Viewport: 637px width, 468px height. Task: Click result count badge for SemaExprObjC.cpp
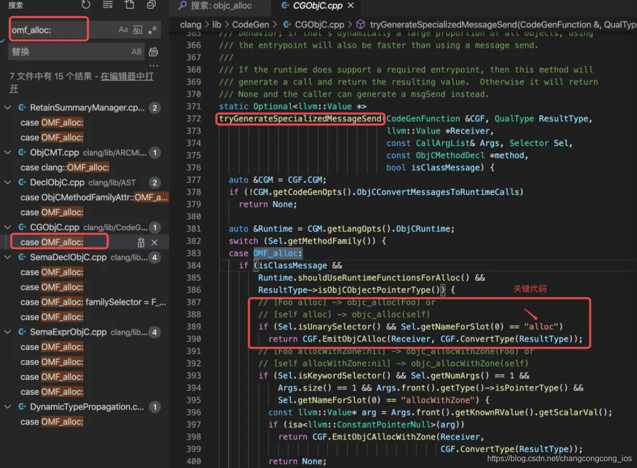coord(155,332)
